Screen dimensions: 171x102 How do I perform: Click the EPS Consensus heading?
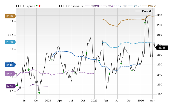click(71, 6)
